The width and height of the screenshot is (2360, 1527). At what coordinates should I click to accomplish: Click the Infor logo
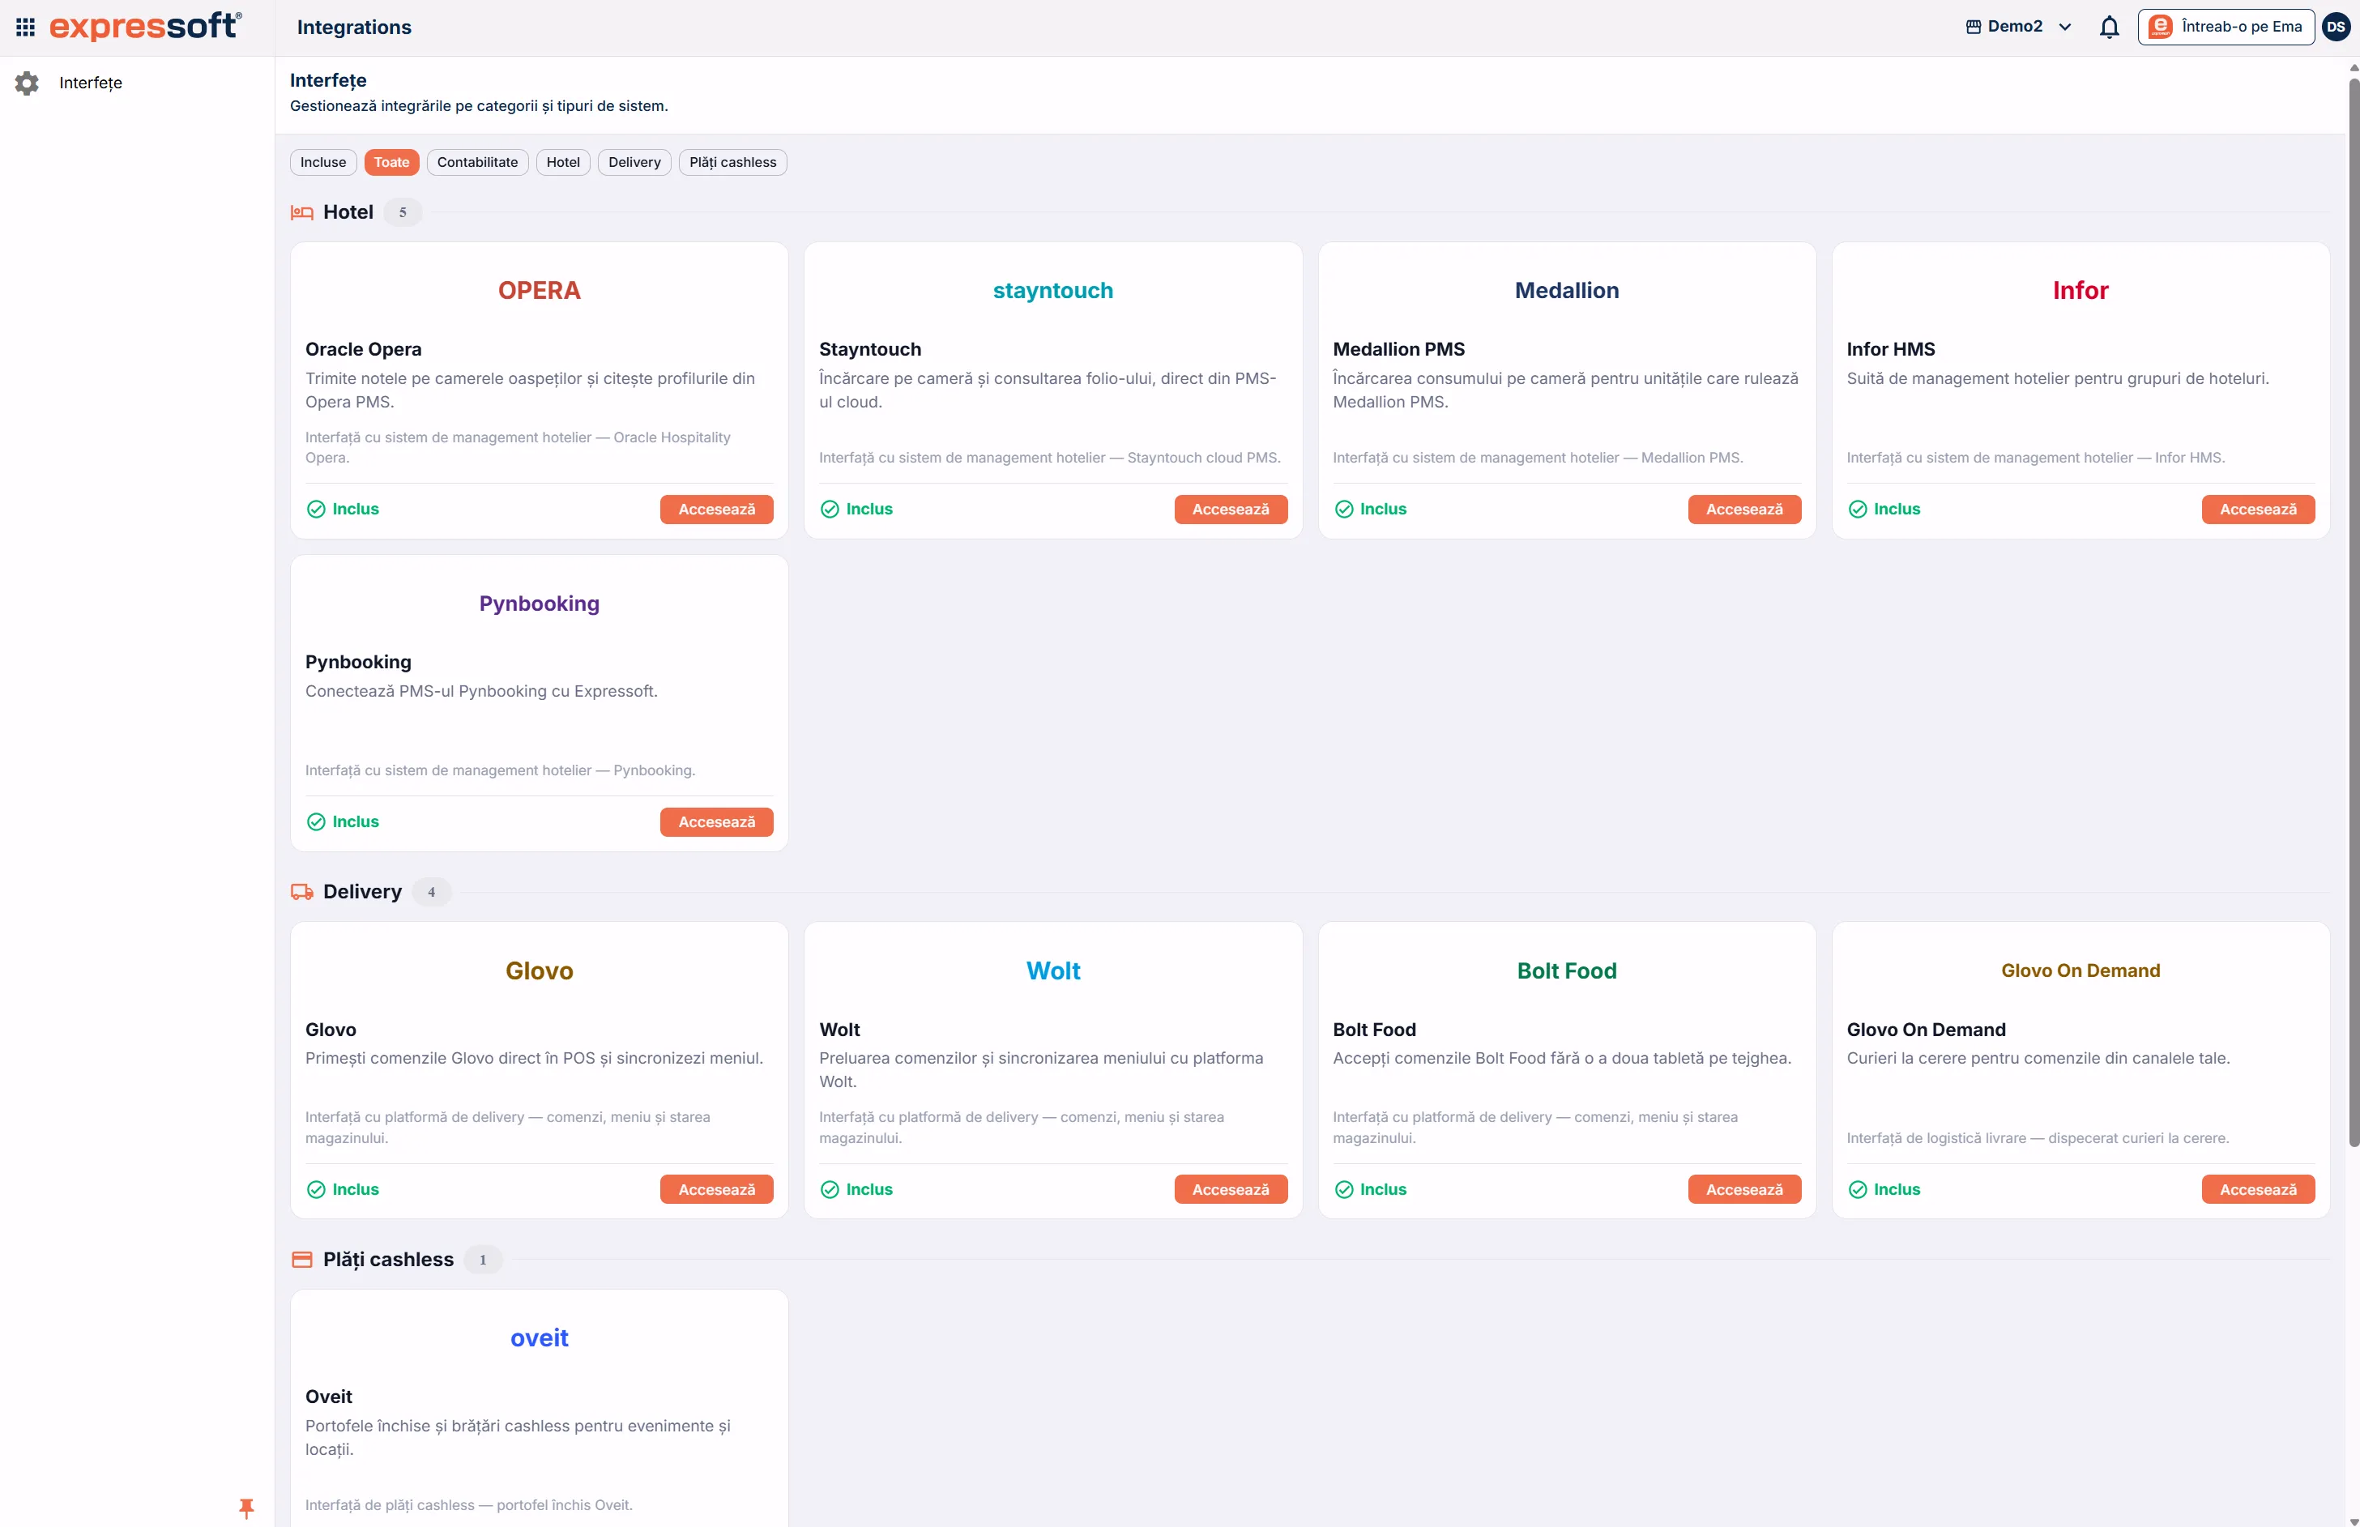click(x=2080, y=291)
